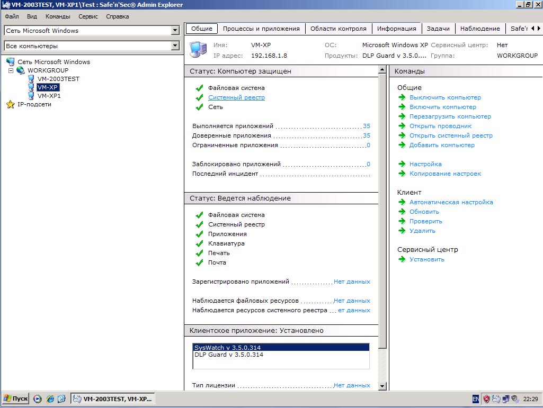Click Открыть проводник command
The width and height of the screenshot is (543, 408).
[x=441, y=126]
